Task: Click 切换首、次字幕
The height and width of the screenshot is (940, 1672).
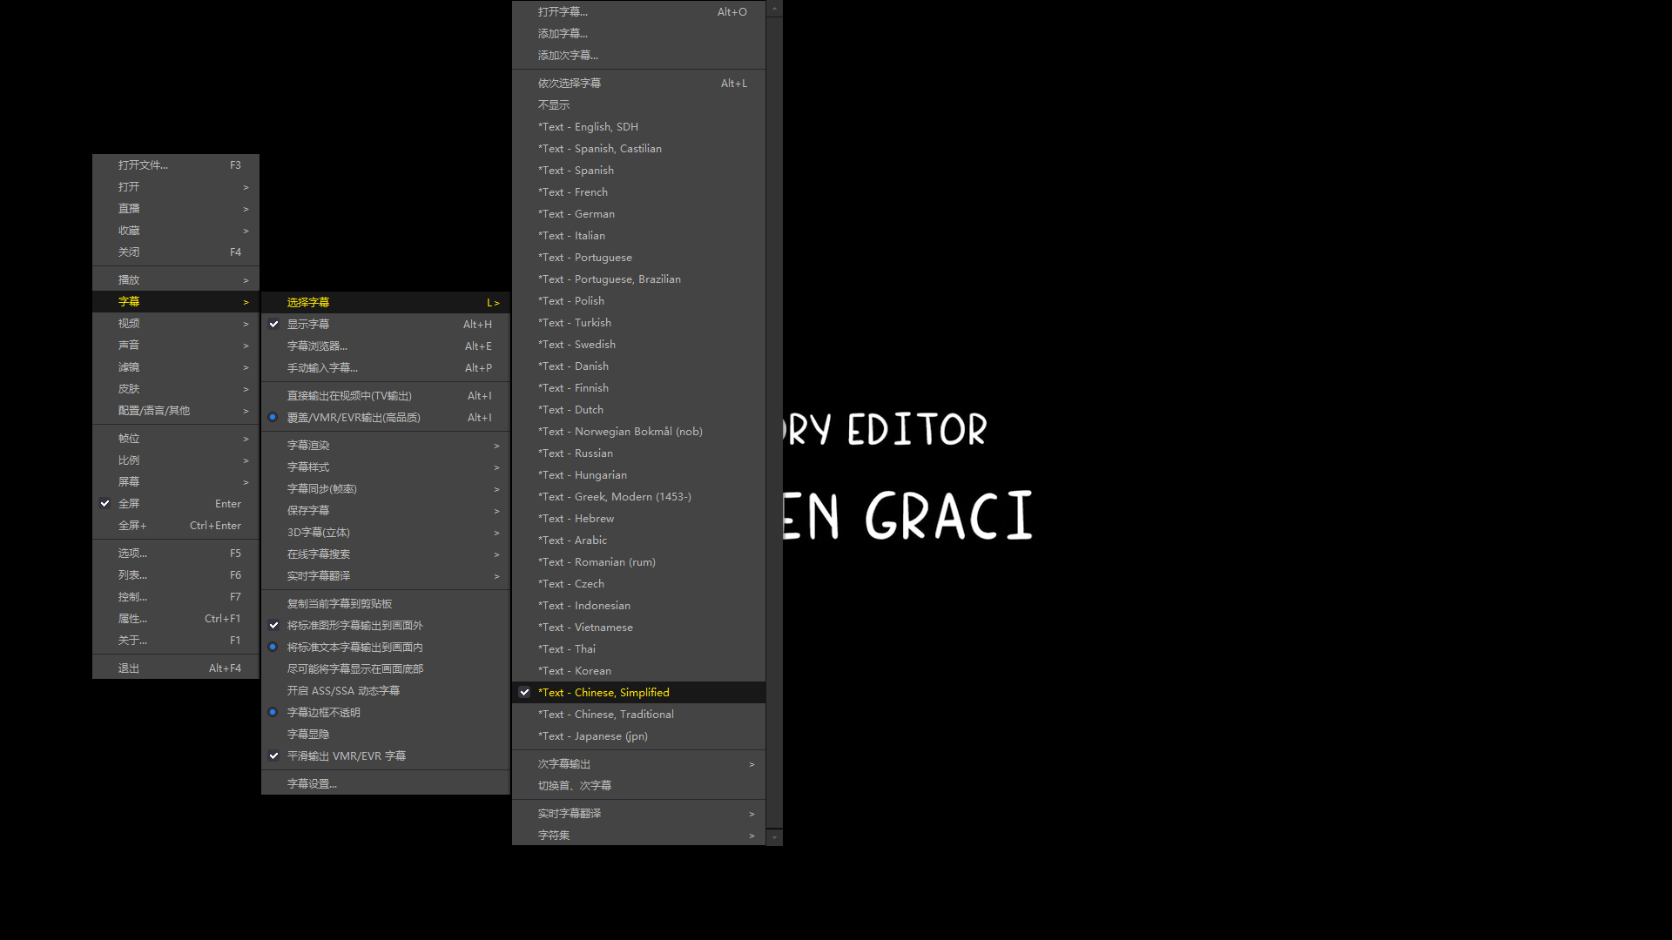Action: pos(638,786)
